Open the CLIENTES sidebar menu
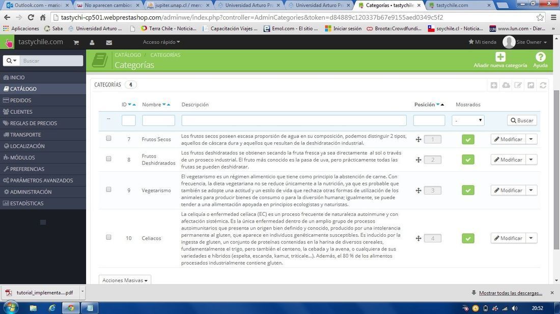Viewport: 560px width, 314px height. (x=43, y=112)
